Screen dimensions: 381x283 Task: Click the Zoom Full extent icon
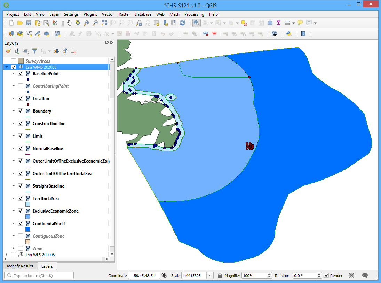[104, 23]
